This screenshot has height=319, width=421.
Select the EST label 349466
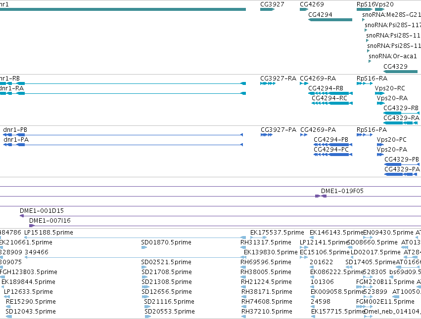pyautogui.click(x=37, y=252)
